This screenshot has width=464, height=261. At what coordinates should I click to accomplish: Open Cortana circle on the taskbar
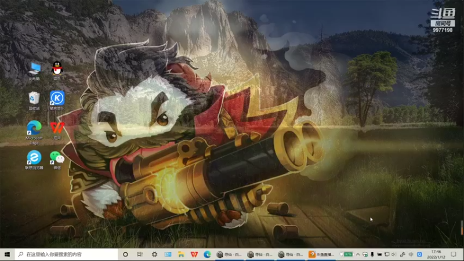tap(125, 254)
